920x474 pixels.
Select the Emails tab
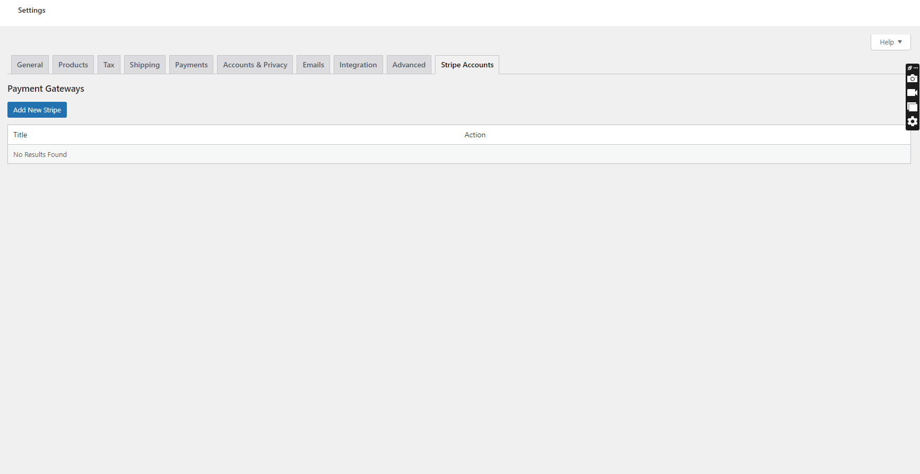(313, 65)
